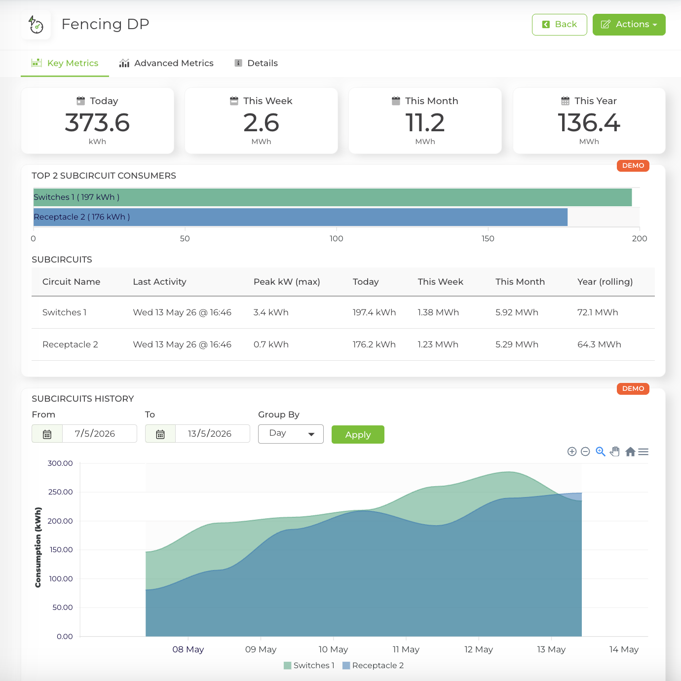Screen dimensions: 681x681
Task: Apply the history date filter
Action: coord(358,435)
